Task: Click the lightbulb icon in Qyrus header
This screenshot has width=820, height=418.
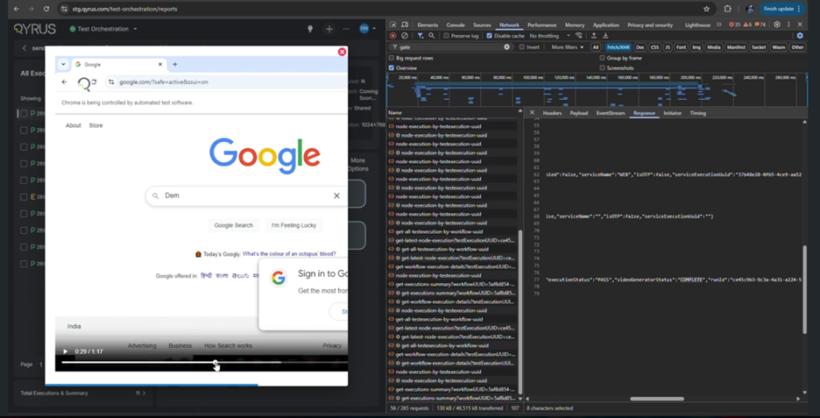Action: pos(309,29)
